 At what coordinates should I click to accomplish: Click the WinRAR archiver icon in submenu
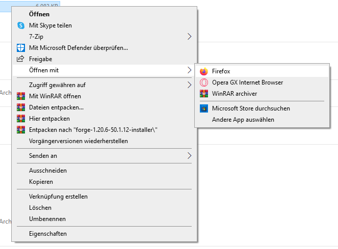(x=204, y=94)
